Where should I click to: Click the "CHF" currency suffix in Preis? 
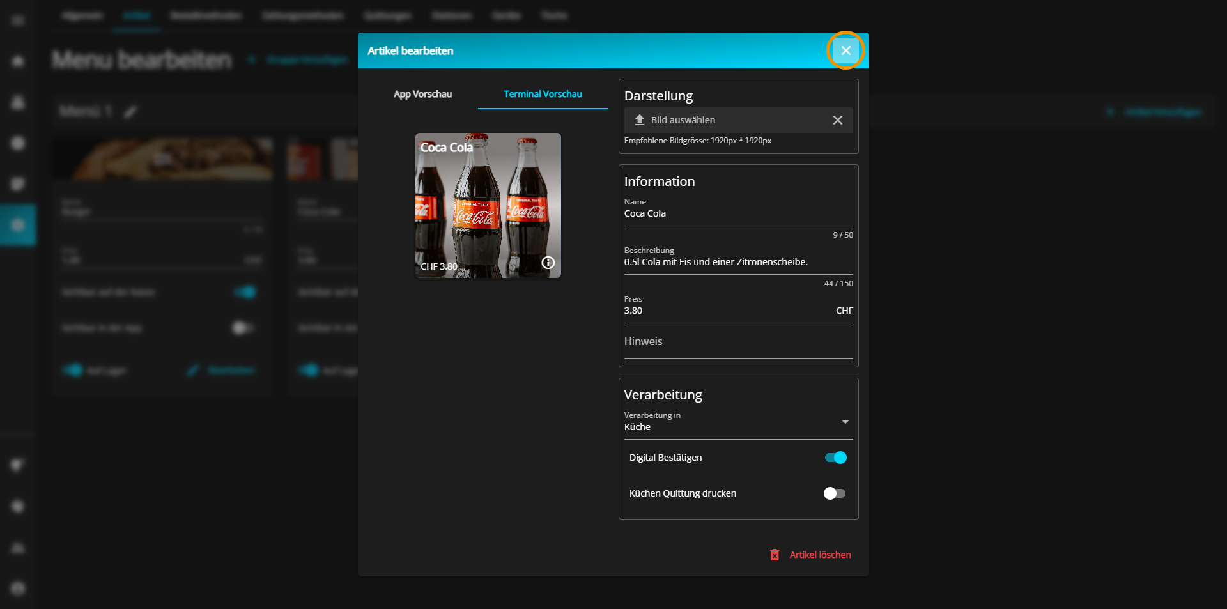pos(844,311)
